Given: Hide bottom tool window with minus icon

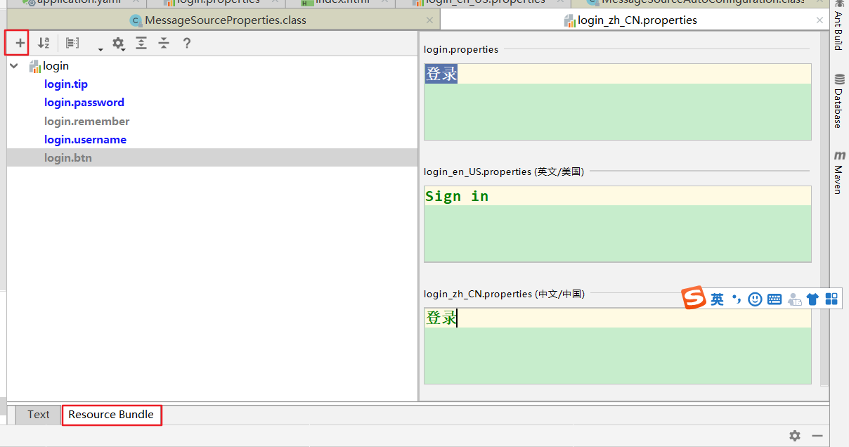Looking at the screenshot, I should click(817, 436).
